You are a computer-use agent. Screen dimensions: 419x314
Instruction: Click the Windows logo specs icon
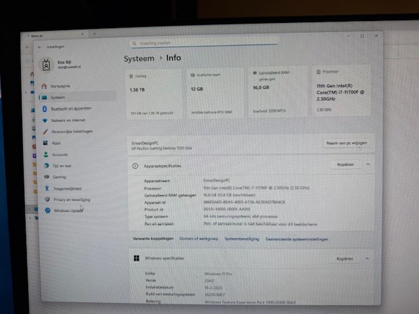tap(137, 258)
